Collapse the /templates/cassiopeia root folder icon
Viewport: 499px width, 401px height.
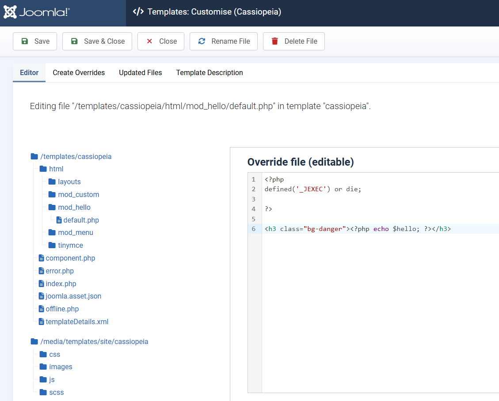34,156
